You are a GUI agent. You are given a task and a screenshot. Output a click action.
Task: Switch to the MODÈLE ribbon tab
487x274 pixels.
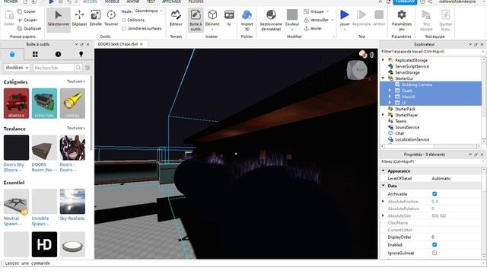pyautogui.click(x=112, y=2)
